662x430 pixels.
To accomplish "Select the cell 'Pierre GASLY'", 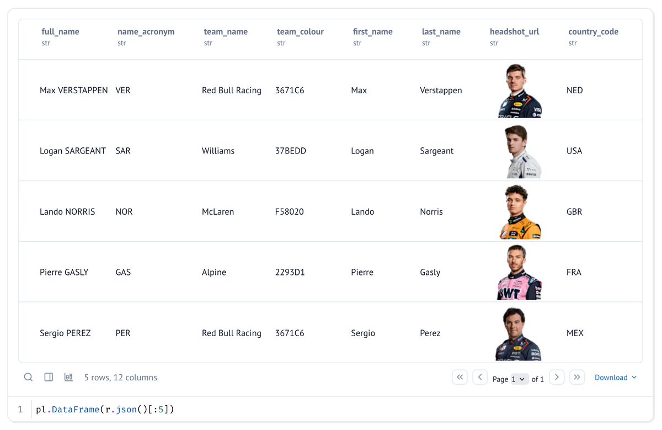I will 64,272.
